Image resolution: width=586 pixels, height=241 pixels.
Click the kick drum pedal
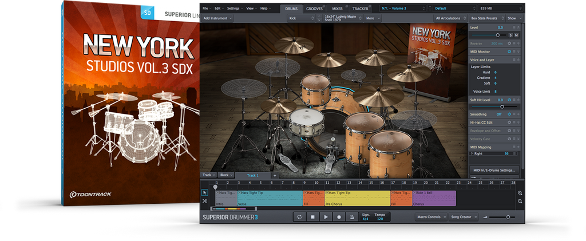pos(330,159)
